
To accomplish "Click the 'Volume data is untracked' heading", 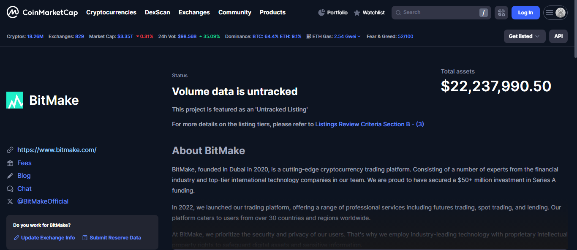I will pyautogui.click(x=235, y=91).
